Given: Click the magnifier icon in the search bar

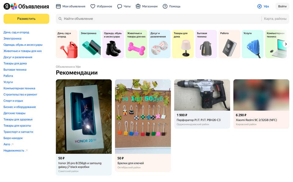Looking at the screenshot, I should click(x=60, y=19).
